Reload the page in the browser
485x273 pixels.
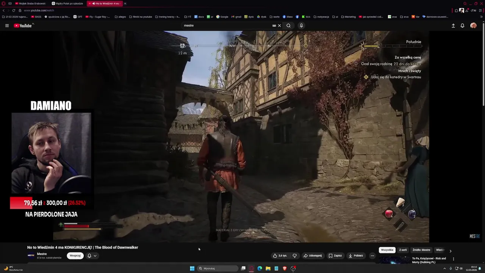point(14,10)
